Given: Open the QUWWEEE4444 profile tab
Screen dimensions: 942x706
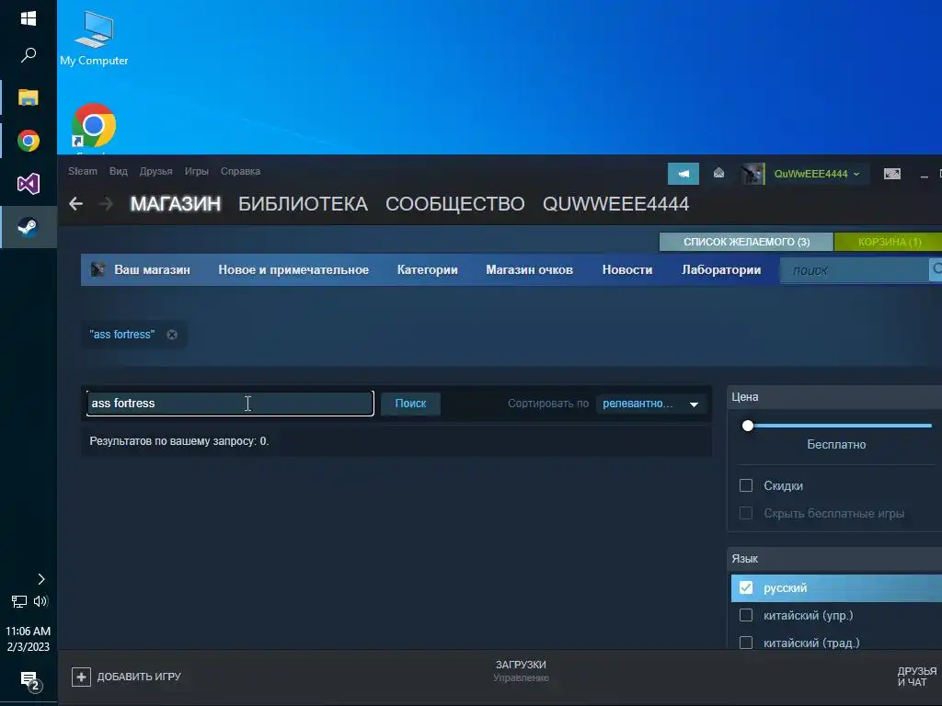Looking at the screenshot, I should [x=615, y=204].
